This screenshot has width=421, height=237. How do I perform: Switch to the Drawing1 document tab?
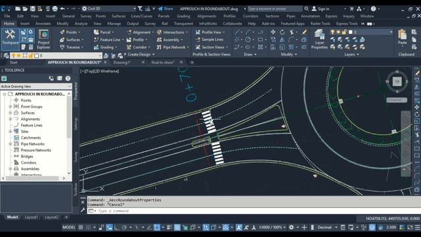pos(122,63)
